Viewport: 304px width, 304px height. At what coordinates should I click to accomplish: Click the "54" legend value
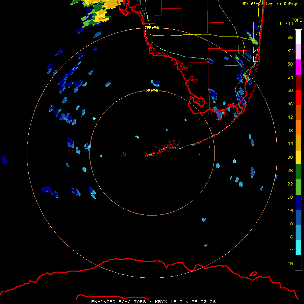pos(290,77)
